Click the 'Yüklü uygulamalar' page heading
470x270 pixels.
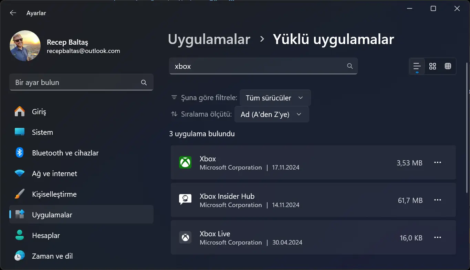pos(333,40)
